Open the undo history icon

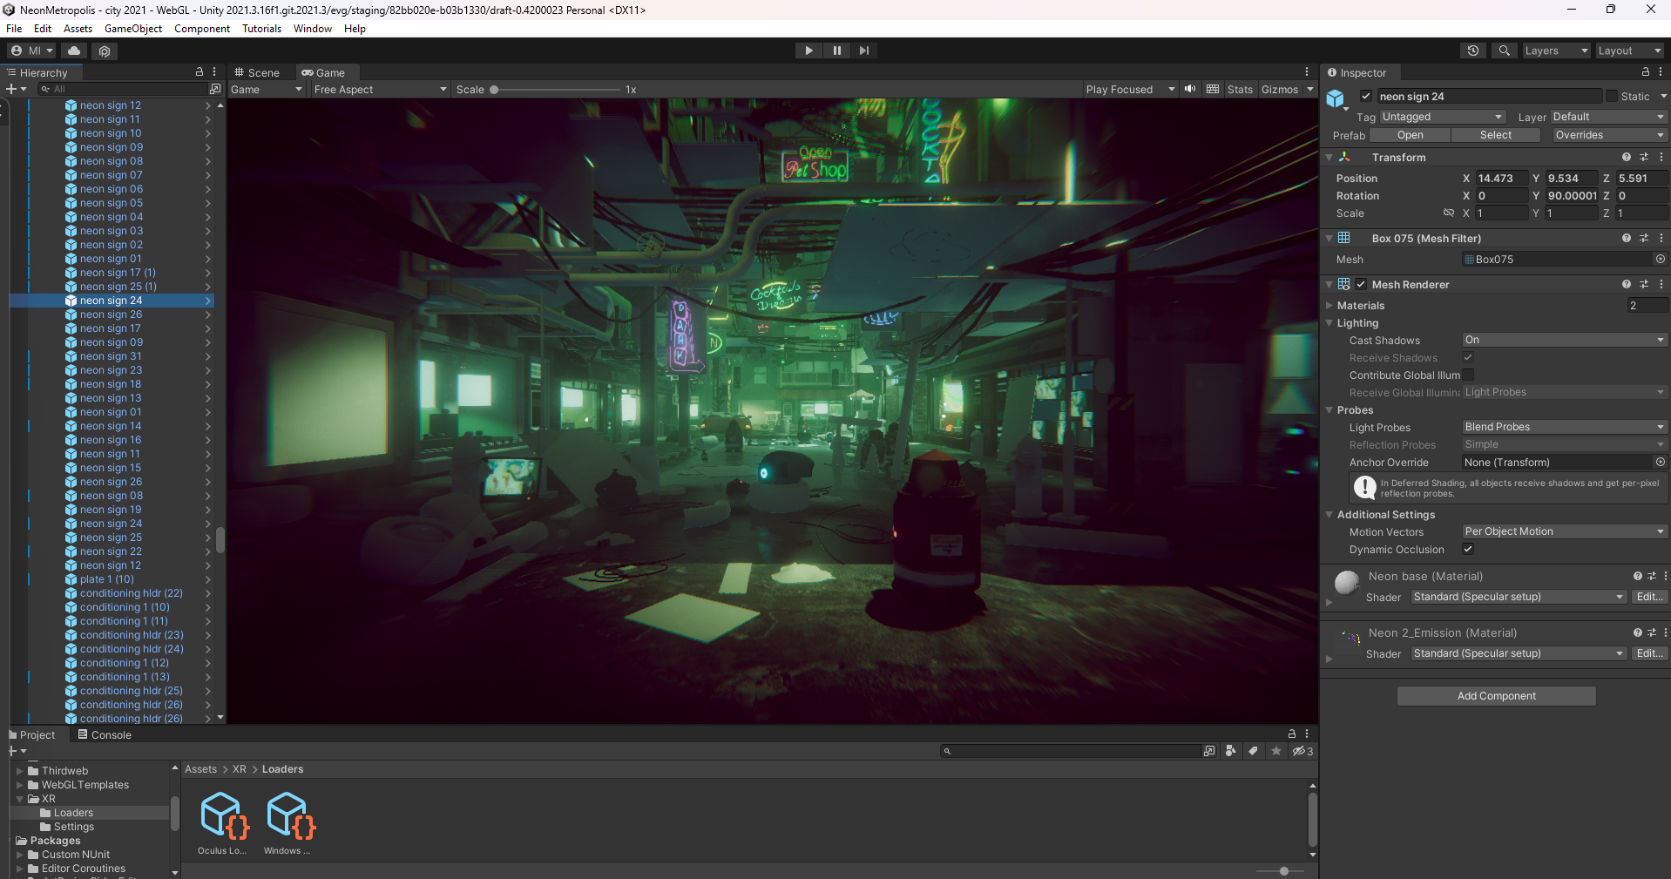coord(1472,51)
